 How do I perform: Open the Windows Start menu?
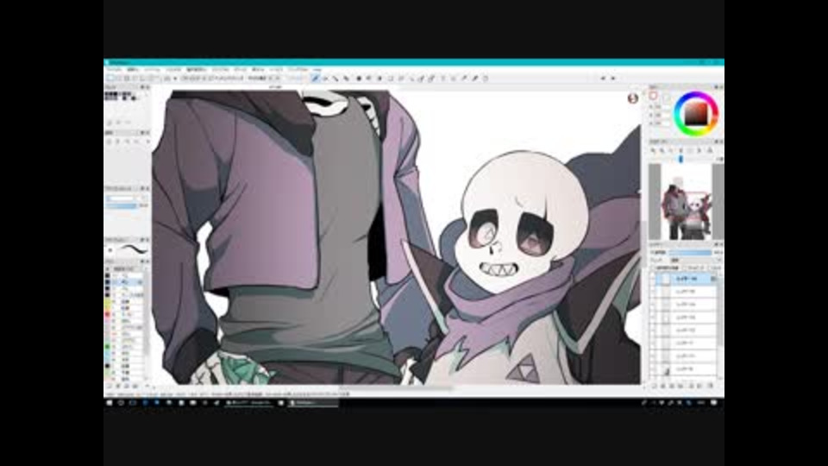110,403
